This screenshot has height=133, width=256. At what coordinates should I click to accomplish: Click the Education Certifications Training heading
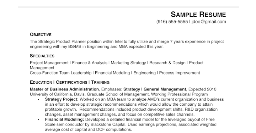coord(70,82)
